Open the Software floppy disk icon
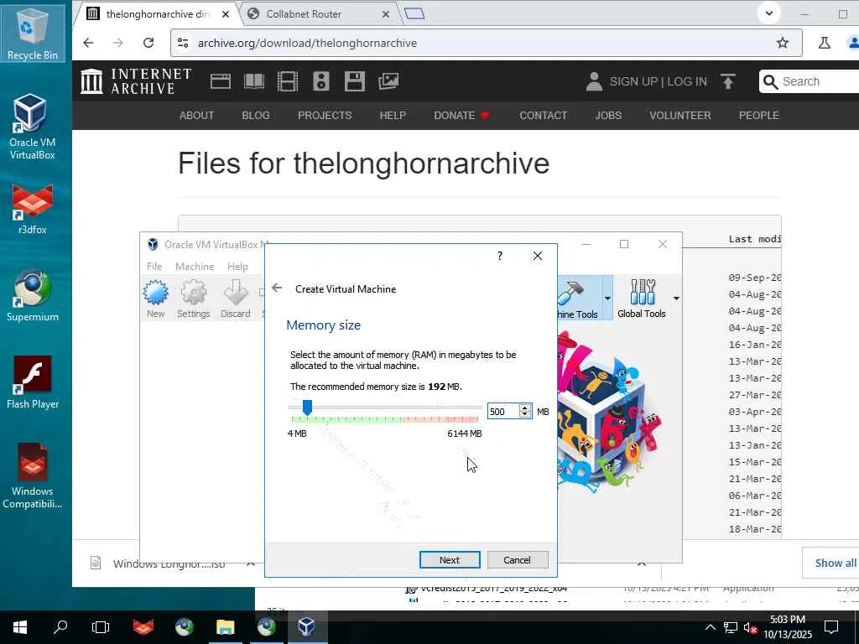859x644 pixels. tap(355, 81)
